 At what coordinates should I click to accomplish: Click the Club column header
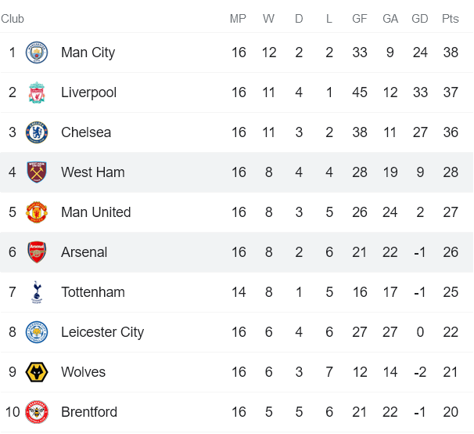click(13, 19)
